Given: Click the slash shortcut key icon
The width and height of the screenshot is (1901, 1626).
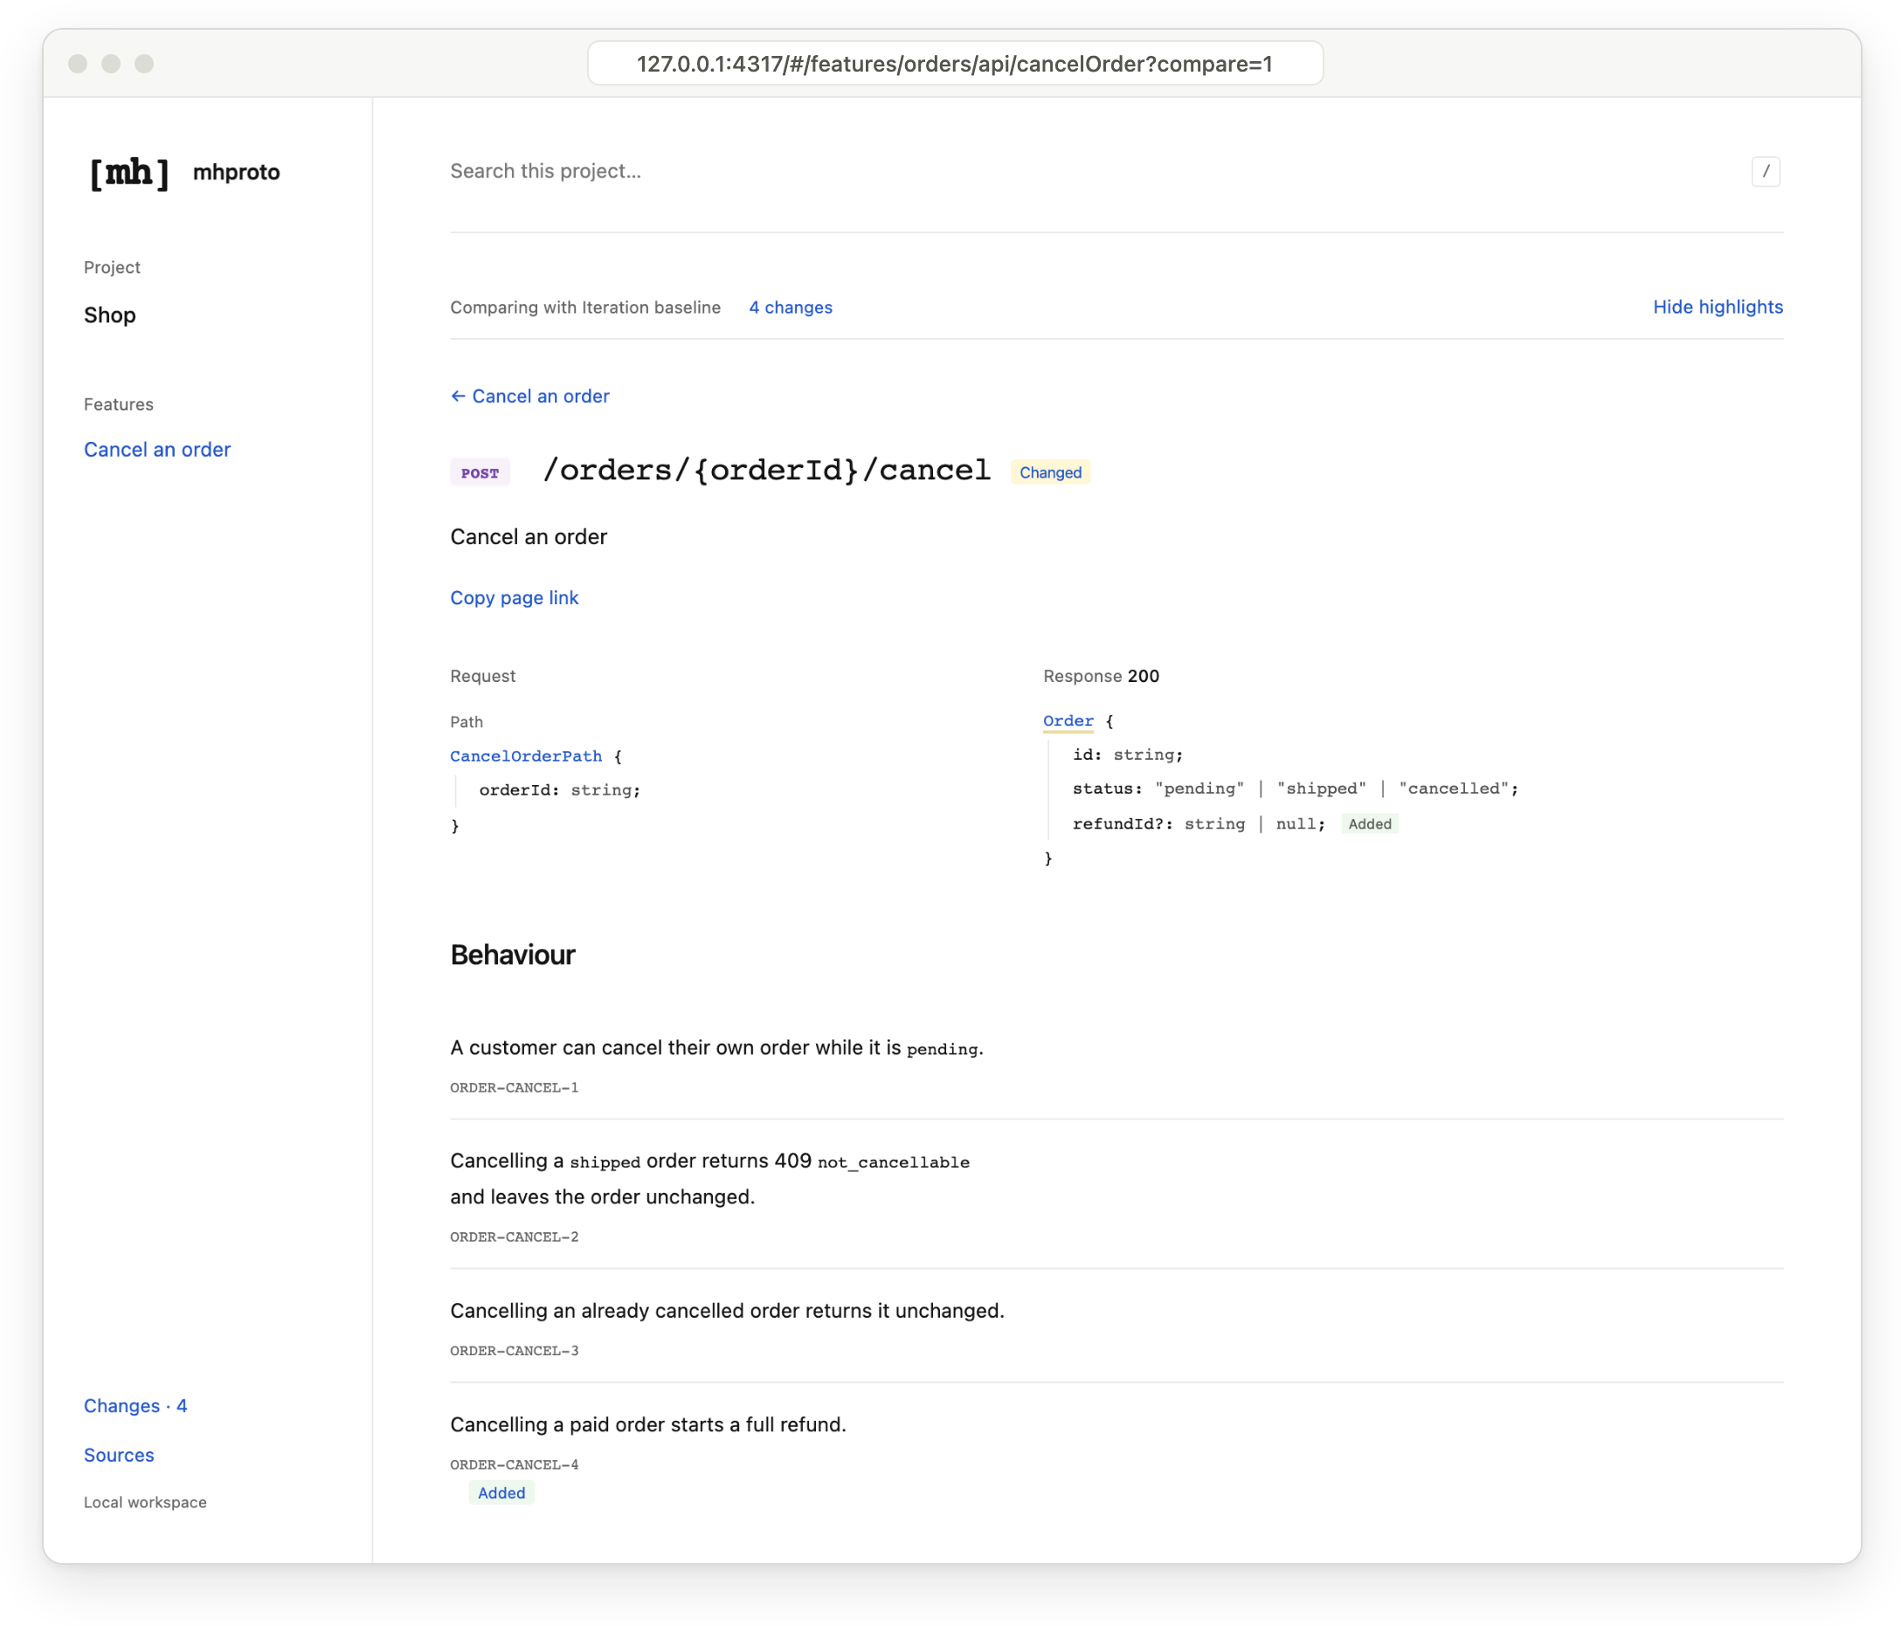Looking at the screenshot, I should (x=1766, y=171).
